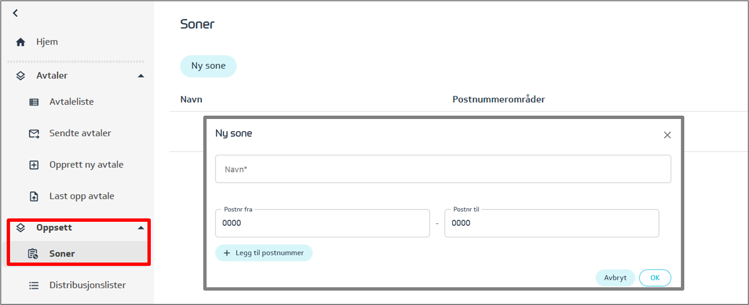Click the Avtaleliste list icon
This screenshot has height=305, width=749.
(x=34, y=102)
